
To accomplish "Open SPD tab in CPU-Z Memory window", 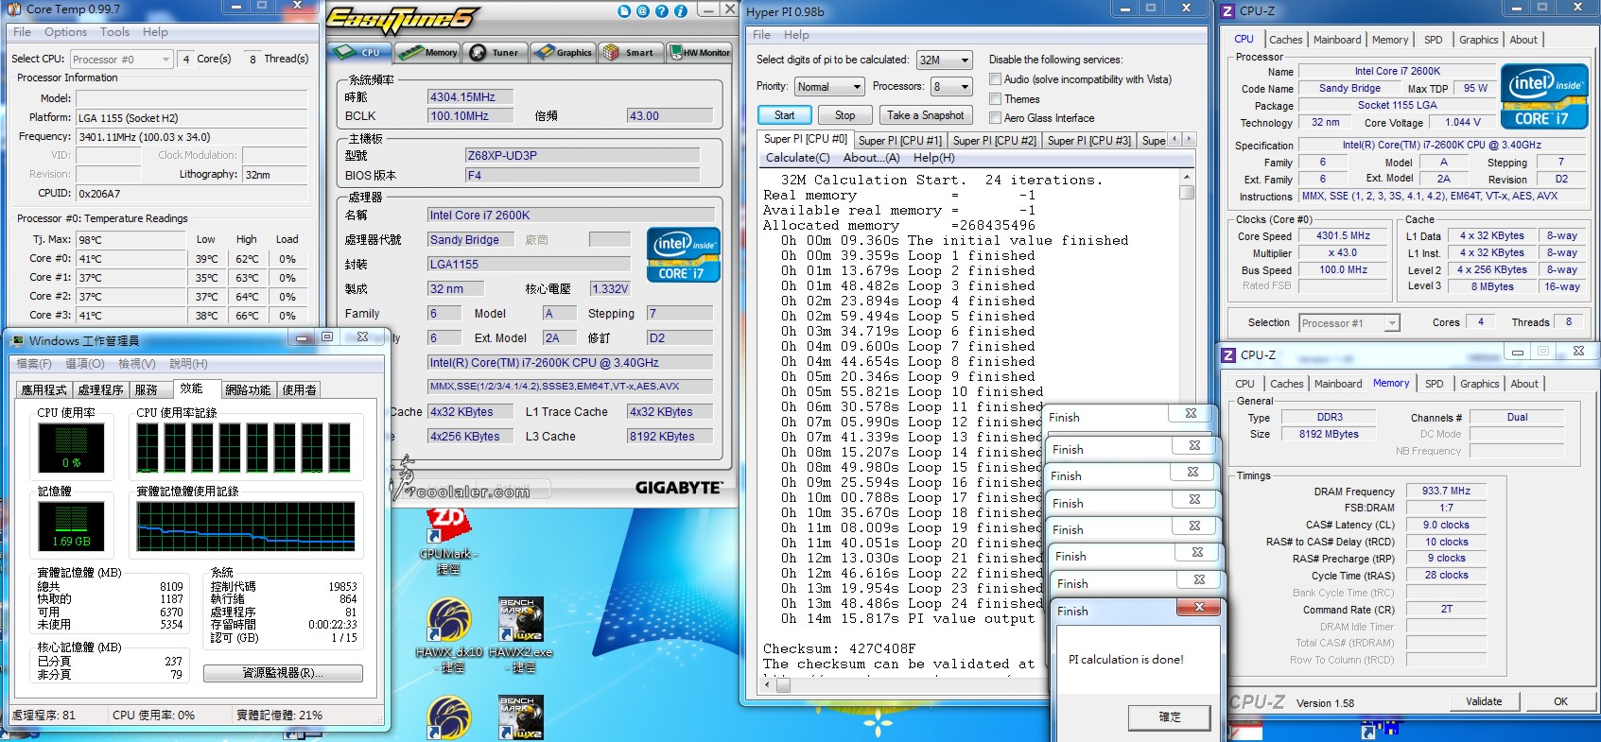I will (x=1434, y=384).
